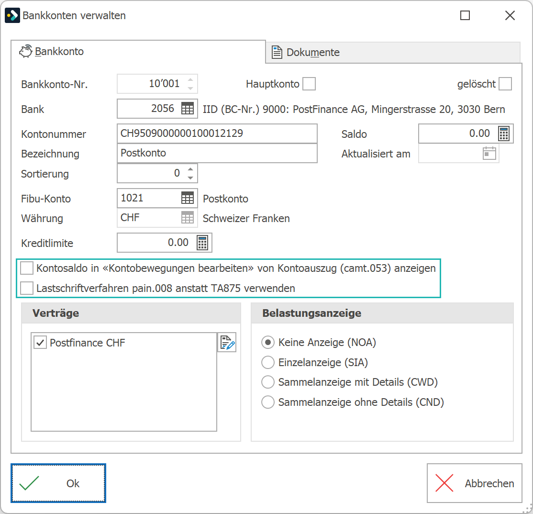Image resolution: width=533 pixels, height=514 pixels.
Task: Click the Bezeichnung field with Postkonto
Action: [x=217, y=153]
